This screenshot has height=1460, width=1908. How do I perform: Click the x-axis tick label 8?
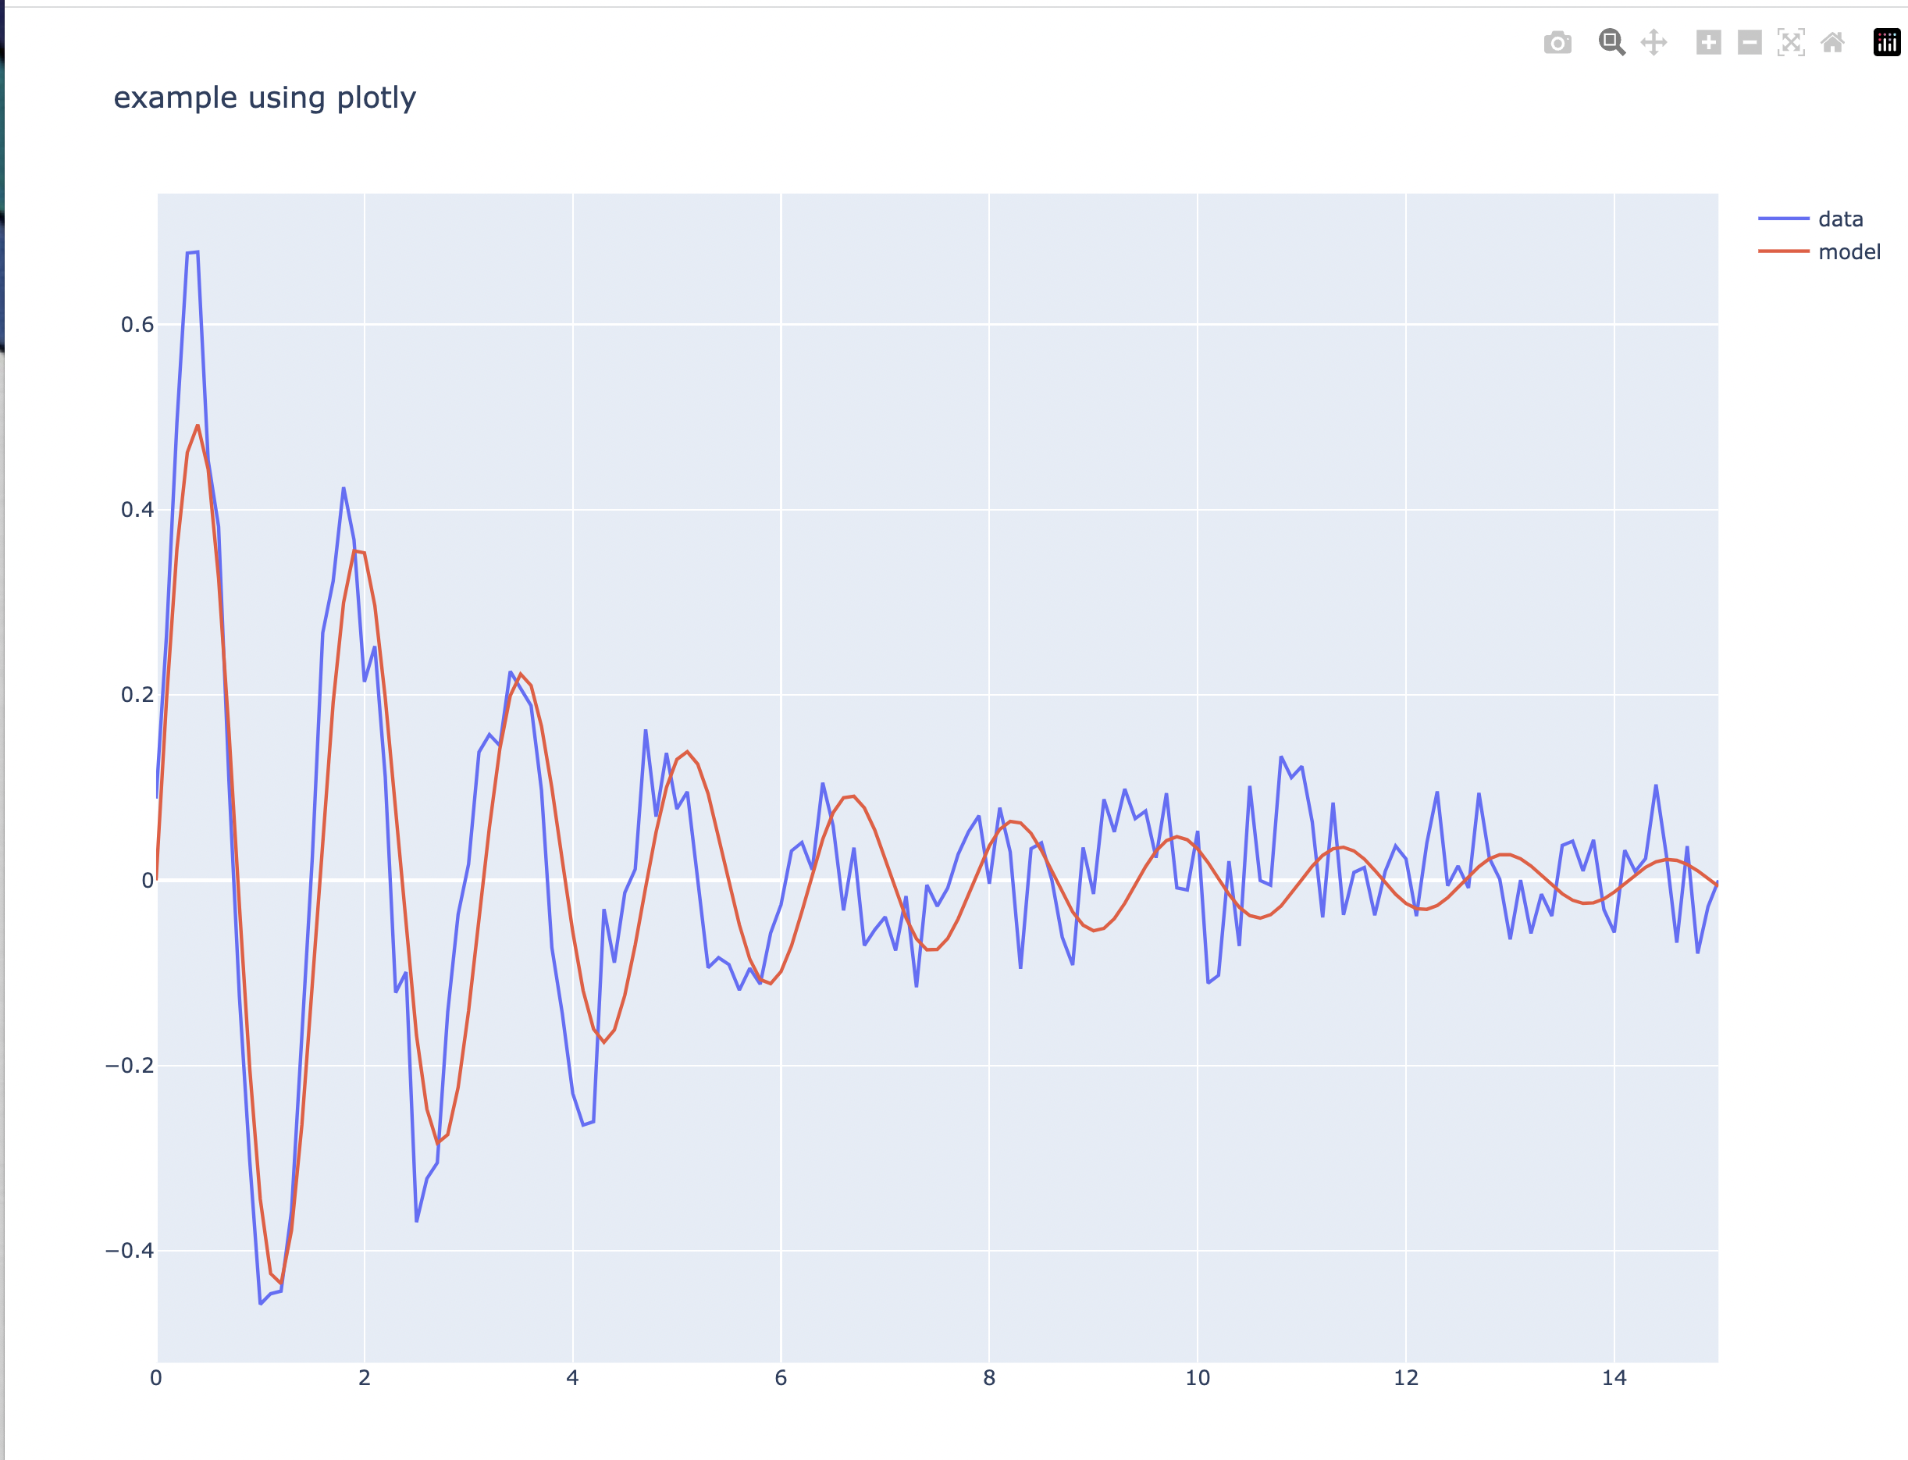coord(989,1378)
